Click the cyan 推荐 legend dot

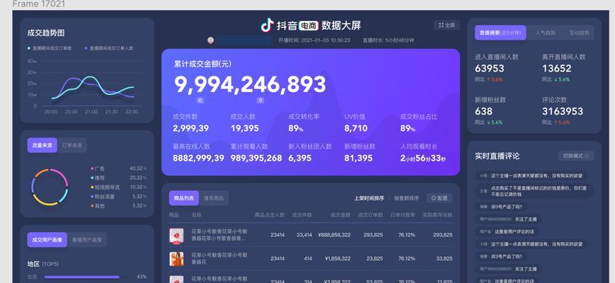92,178
